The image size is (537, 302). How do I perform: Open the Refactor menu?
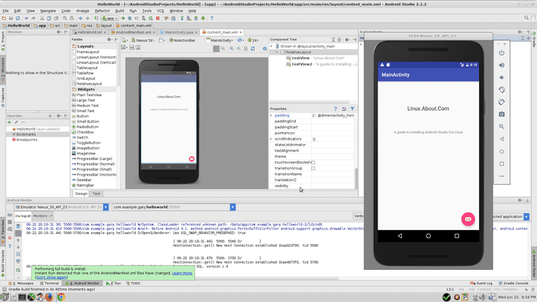102,10
